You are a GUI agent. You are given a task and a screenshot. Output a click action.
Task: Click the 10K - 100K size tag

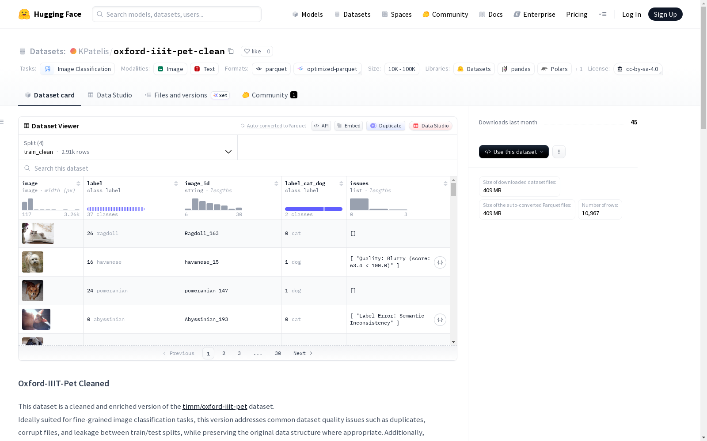402,69
